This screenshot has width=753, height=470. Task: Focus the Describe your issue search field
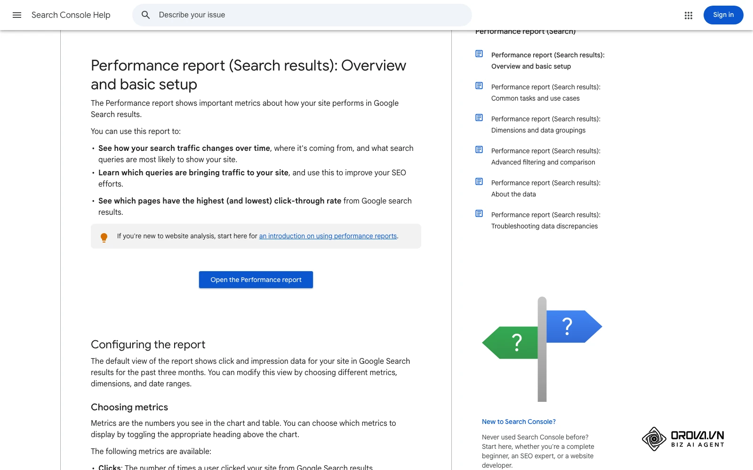click(302, 15)
